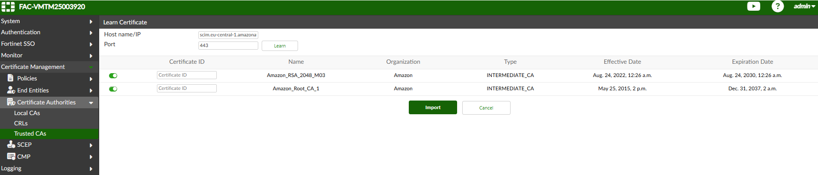818x175 pixels.
Task: Click the Amazon_RSA_2048_M03 name cell
Action: coord(296,75)
